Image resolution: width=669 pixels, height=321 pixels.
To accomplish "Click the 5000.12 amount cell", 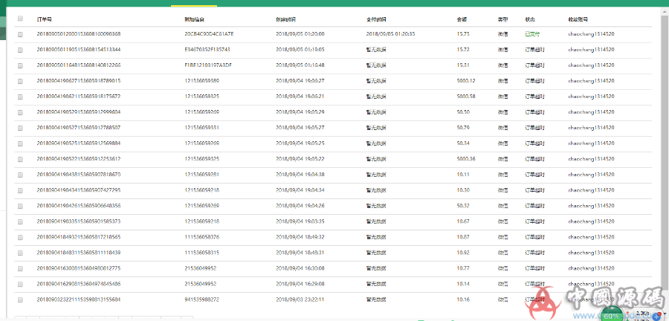I will tap(466, 81).
